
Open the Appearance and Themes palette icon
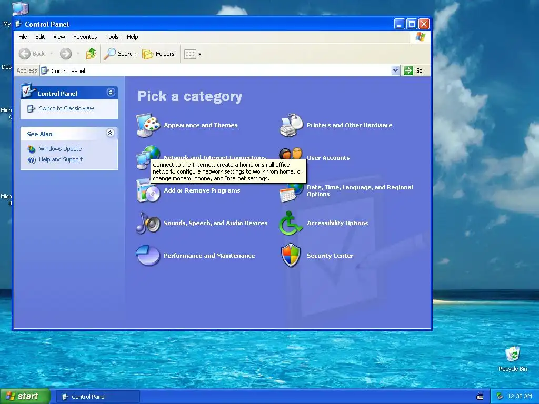[148, 125]
